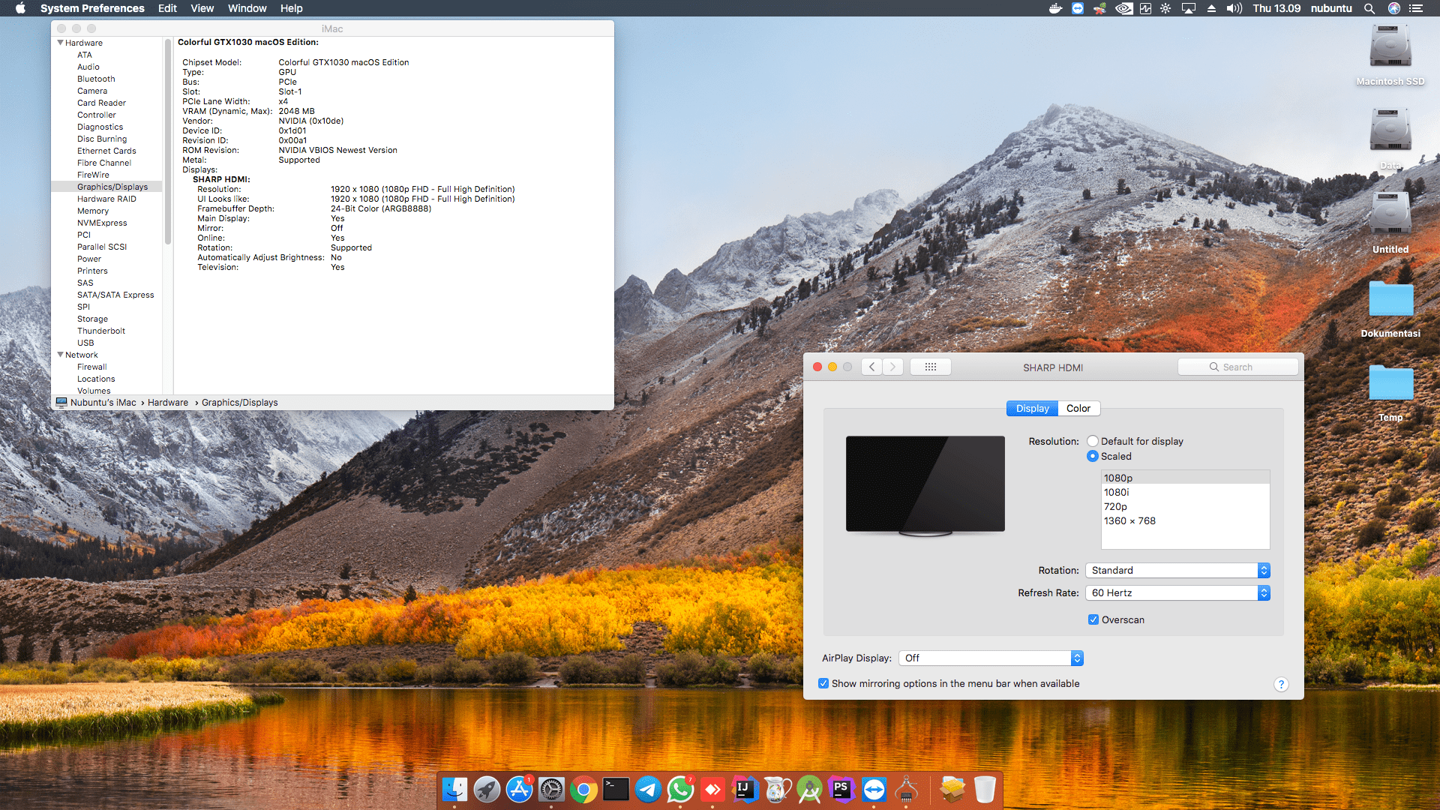Open the Refresh Rate dropdown

(x=1264, y=592)
